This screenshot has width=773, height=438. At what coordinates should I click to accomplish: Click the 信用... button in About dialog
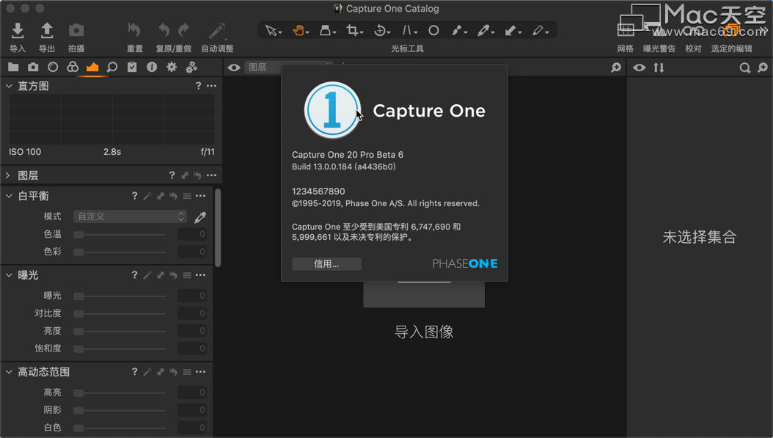click(x=326, y=264)
